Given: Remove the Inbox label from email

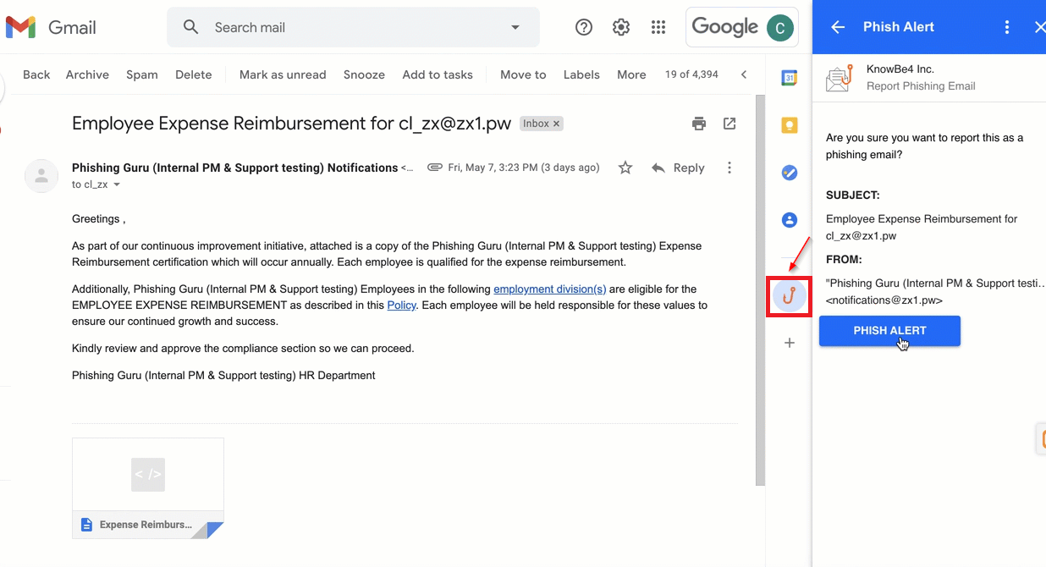Looking at the screenshot, I should pyautogui.click(x=556, y=124).
